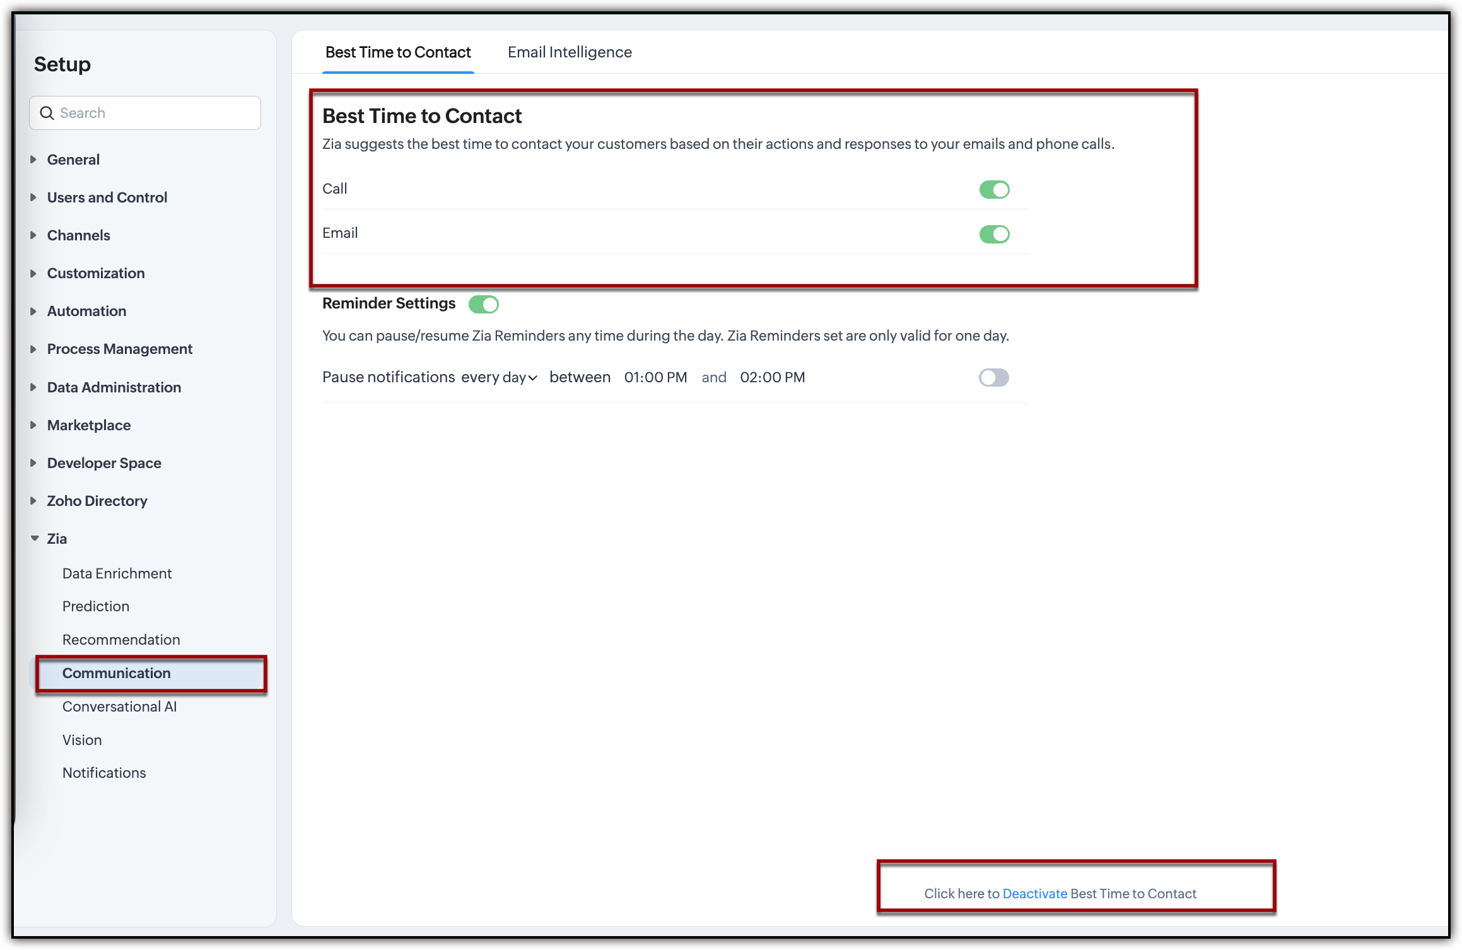
Task: Open Vision under Zia
Action: 82,740
